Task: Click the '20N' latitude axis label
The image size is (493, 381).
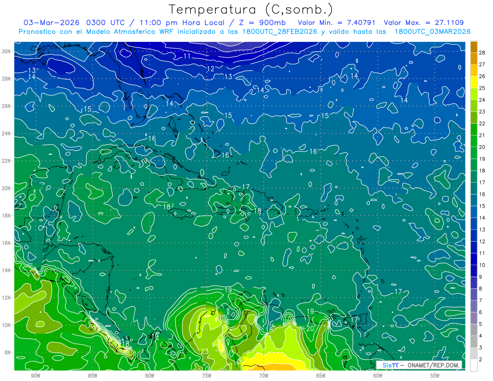Action: tap(7, 188)
